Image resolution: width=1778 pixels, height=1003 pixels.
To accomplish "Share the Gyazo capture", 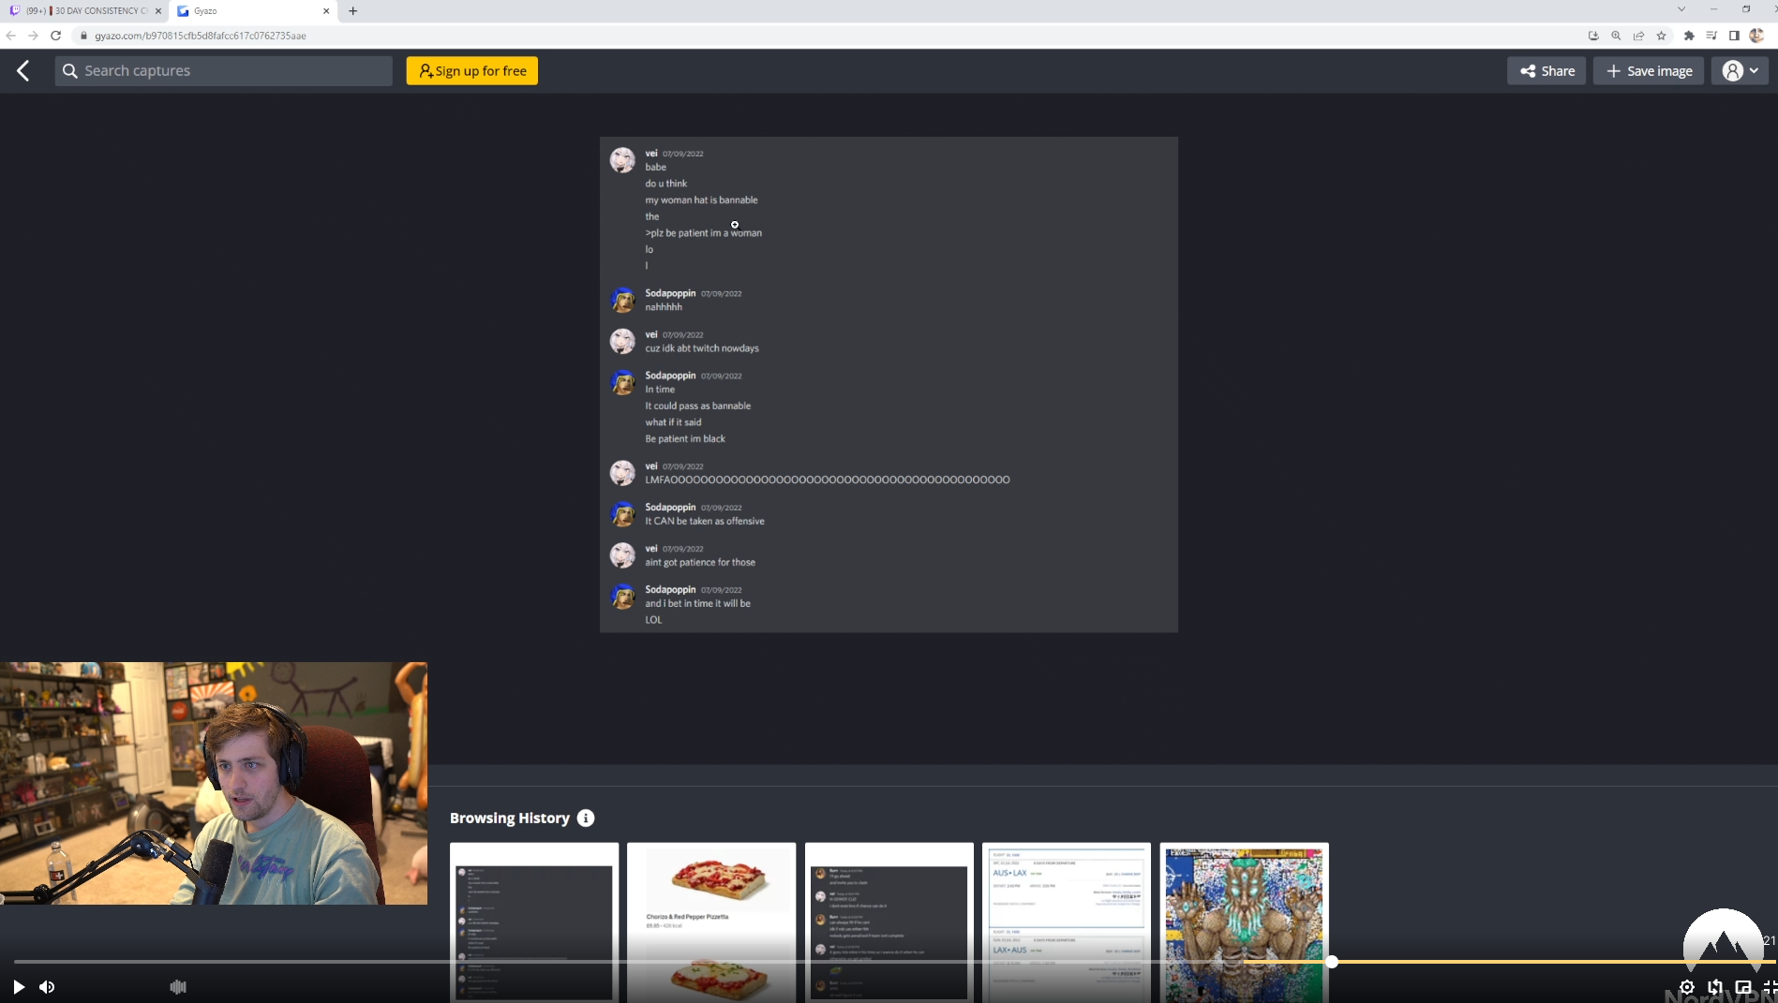I will (x=1546, y=71).
